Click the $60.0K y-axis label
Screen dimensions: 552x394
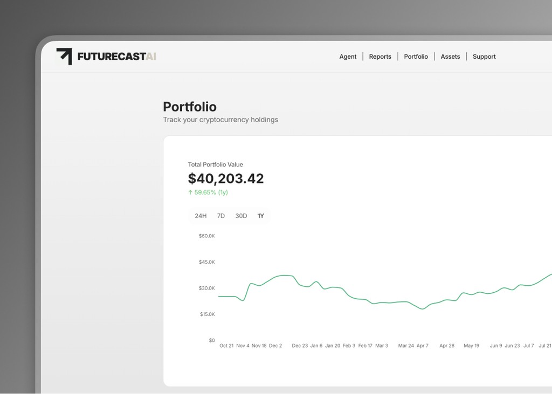pos(206,236)
